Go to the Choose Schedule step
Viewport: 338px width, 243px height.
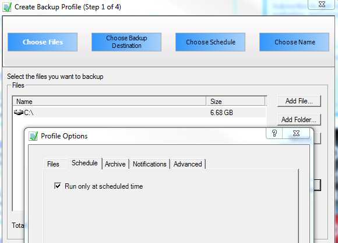click(210, 42)
